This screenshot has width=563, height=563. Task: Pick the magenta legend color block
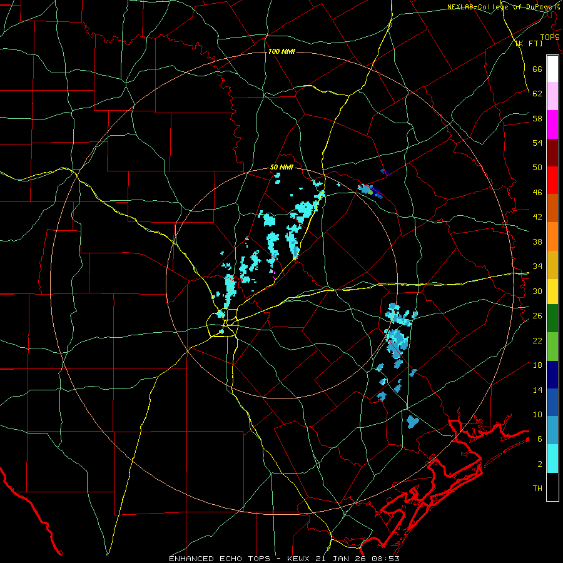pyautogui.click(x=552, y=124)
